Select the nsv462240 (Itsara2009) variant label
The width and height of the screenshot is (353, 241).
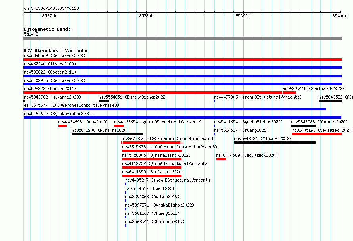(50, 64)
